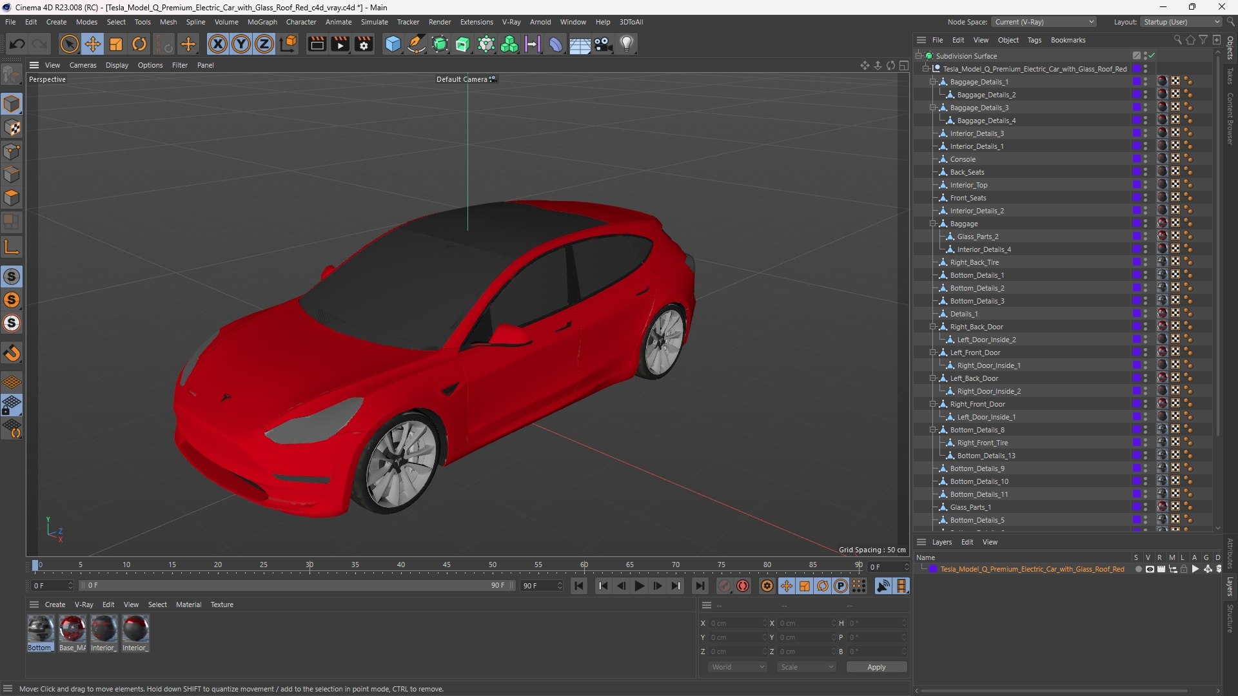Open material manager Texture menu
The width and height of the screenshot is (1238, 696).
[x=222, y=604]
